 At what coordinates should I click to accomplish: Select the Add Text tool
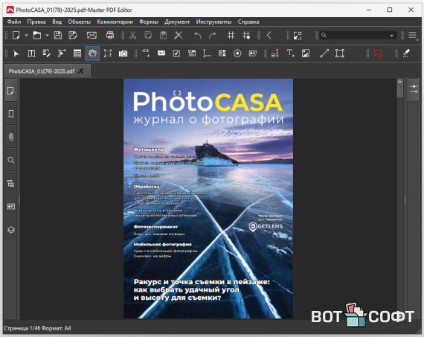point(290,53)
